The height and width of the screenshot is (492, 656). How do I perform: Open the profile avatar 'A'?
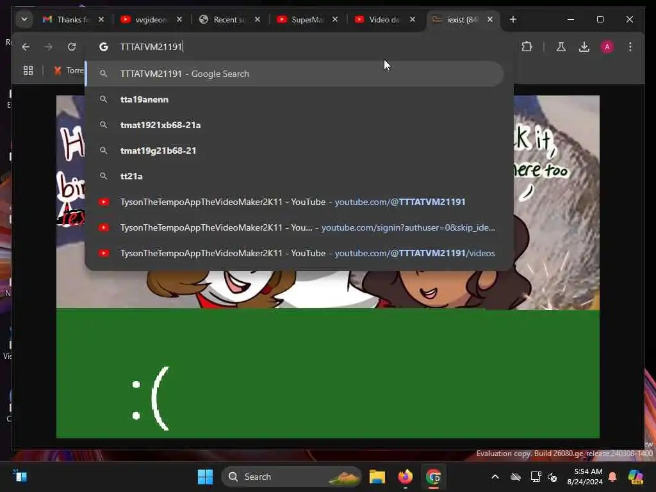607,47
